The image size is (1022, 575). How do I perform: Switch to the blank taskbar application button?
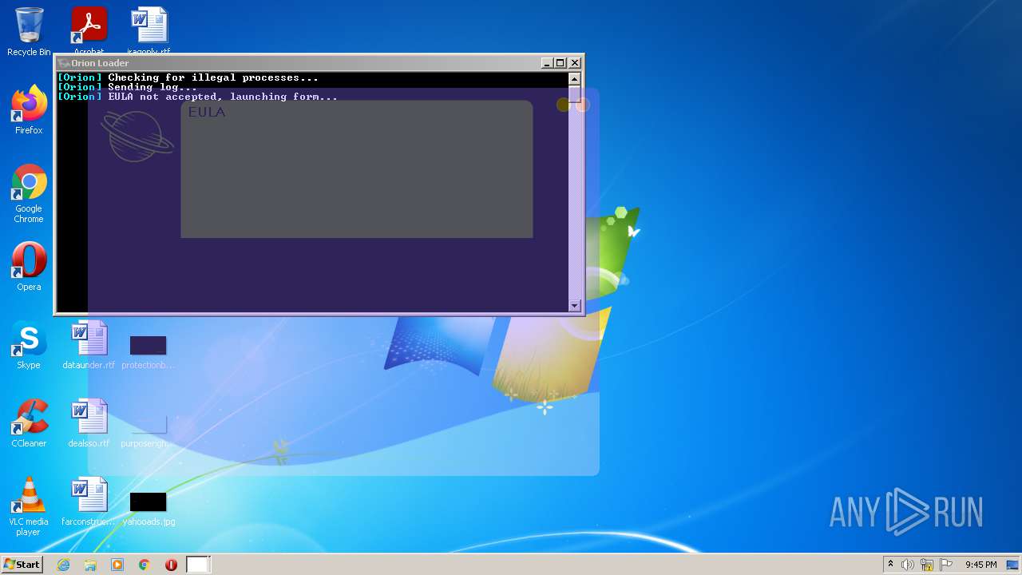click(198, 565)
